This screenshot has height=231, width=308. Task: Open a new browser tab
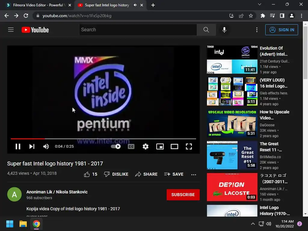(153, 5)
